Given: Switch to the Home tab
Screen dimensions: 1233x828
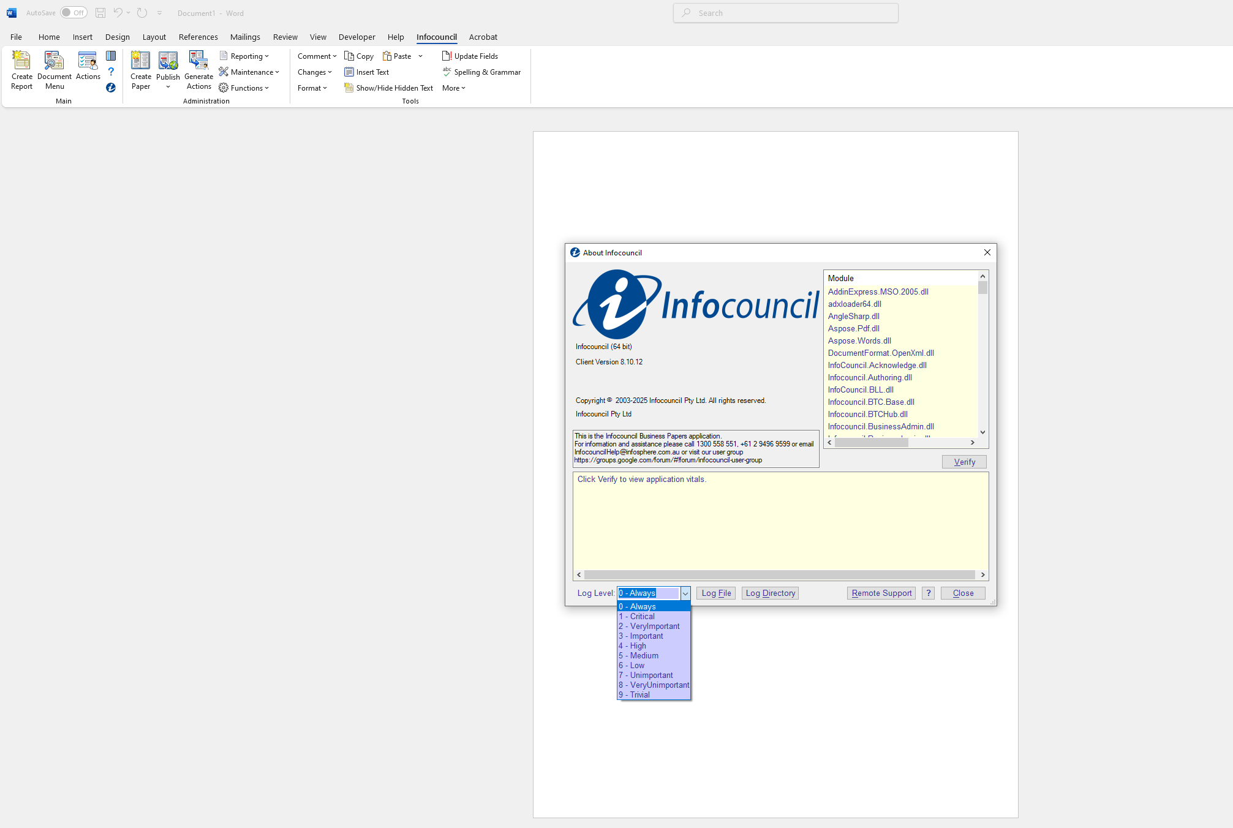Looking at the screenshot, I should [x=49, y=37].
